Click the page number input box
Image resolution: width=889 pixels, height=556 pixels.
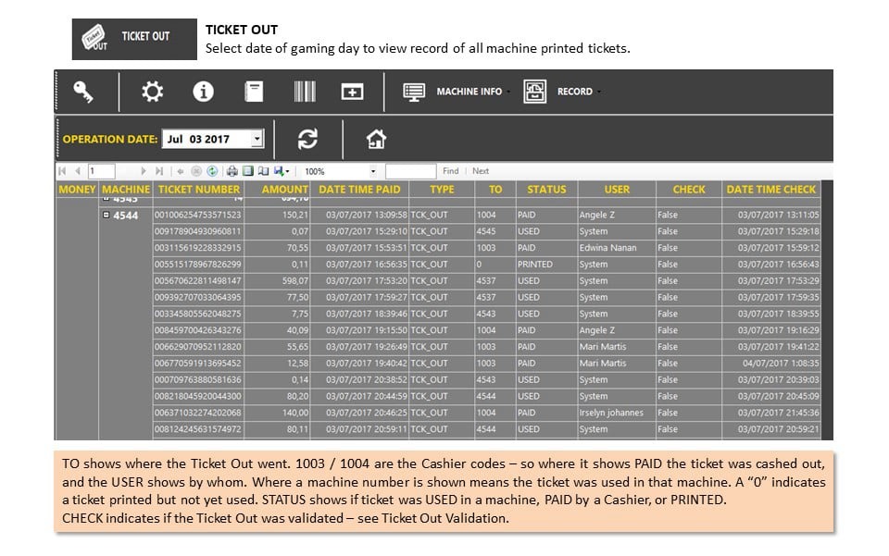click(x=102, y=171)
